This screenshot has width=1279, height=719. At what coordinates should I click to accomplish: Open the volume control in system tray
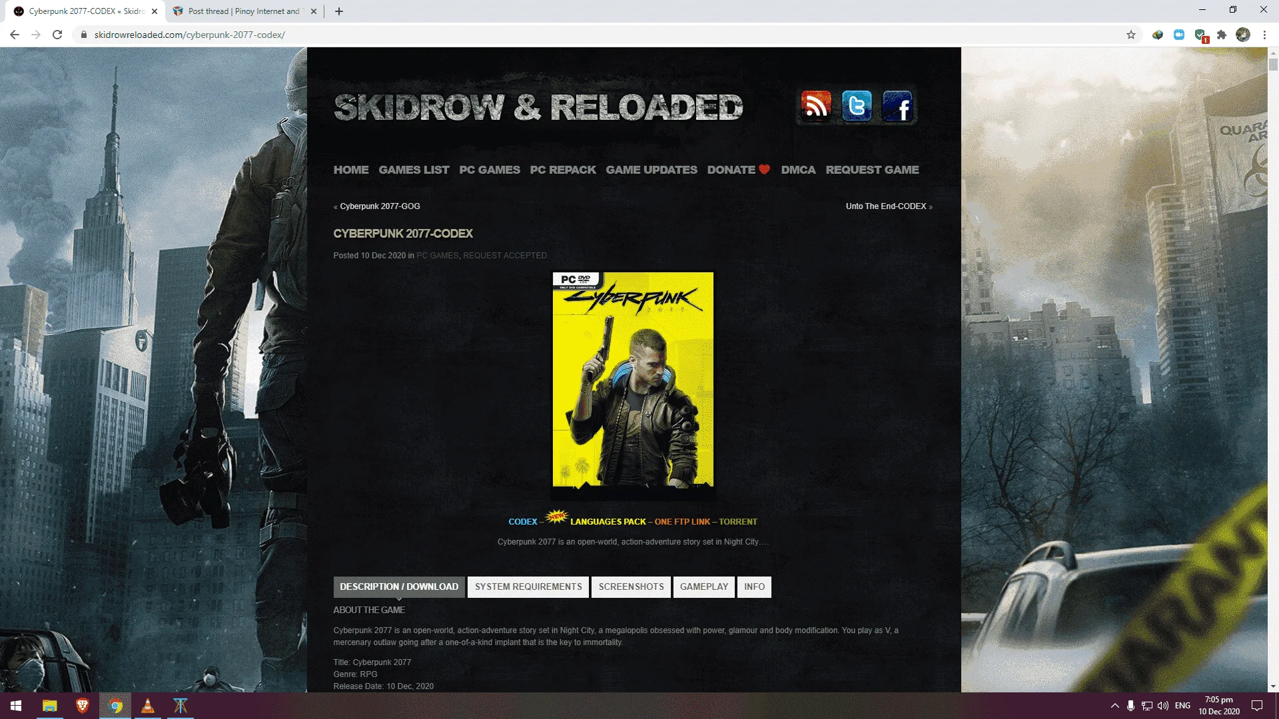click(1163, 706)
